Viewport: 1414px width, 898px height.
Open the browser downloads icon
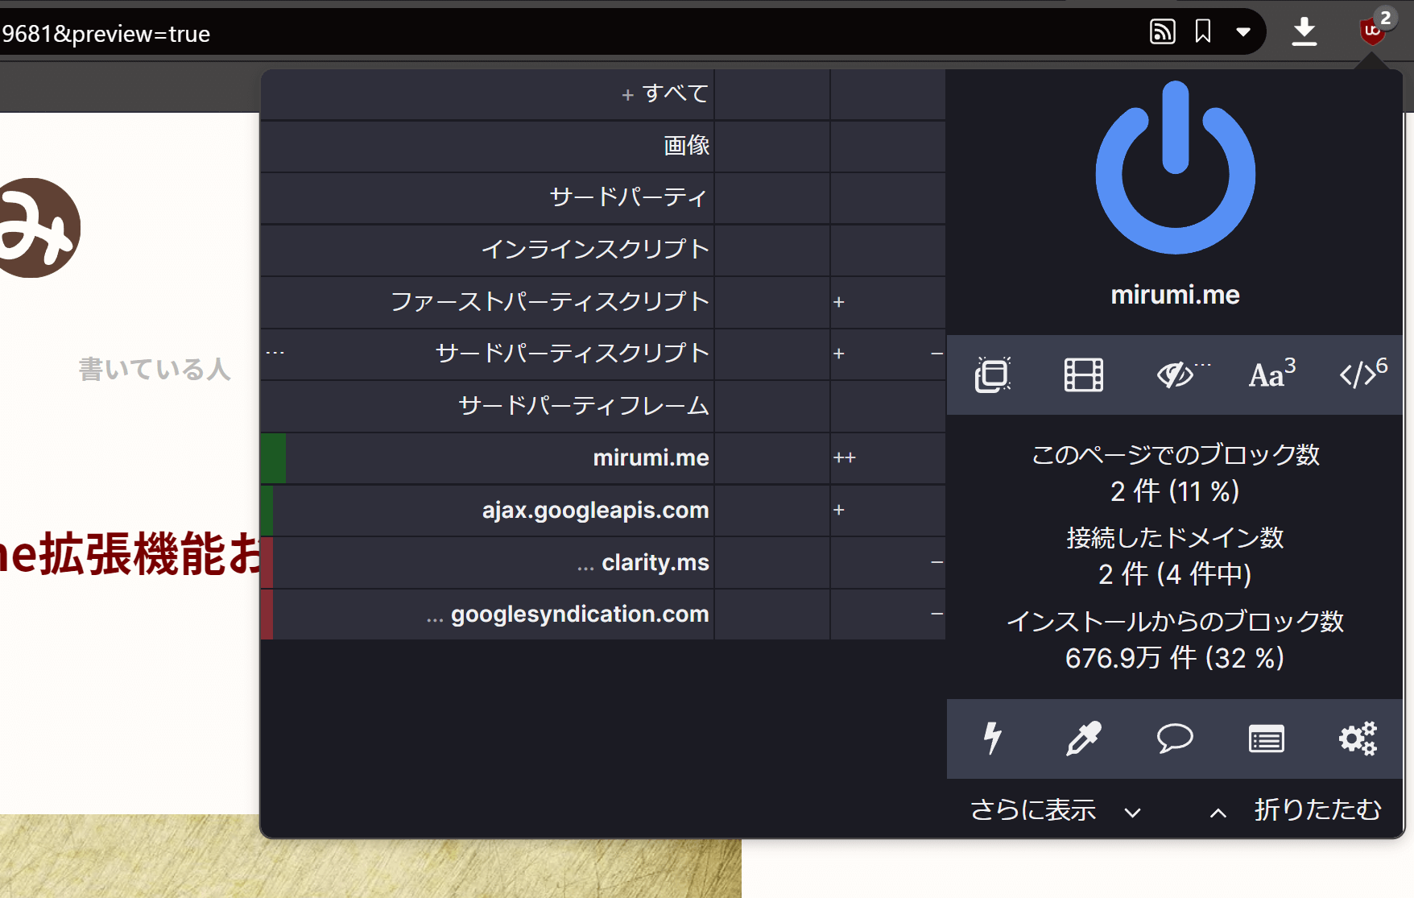coord(1304,31)
